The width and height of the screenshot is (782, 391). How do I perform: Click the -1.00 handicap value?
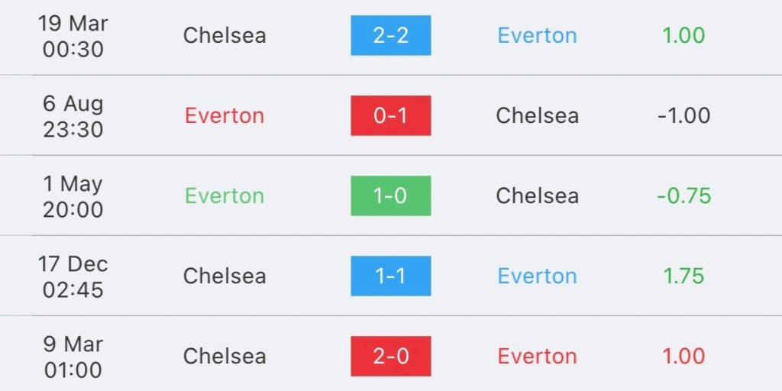click(683, 116)
